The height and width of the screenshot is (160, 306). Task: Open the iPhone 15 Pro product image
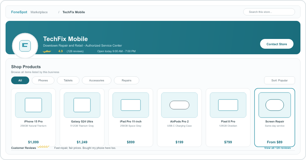click(x=33, y=105)
